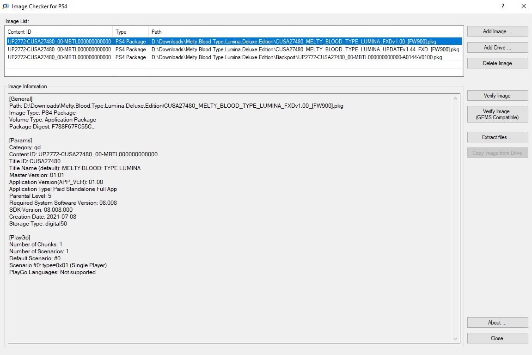Click the scroll down arrow in Image Information
The width and height of the screenshot is (532, 355).
pyautogui.click(x=455, y=339)
